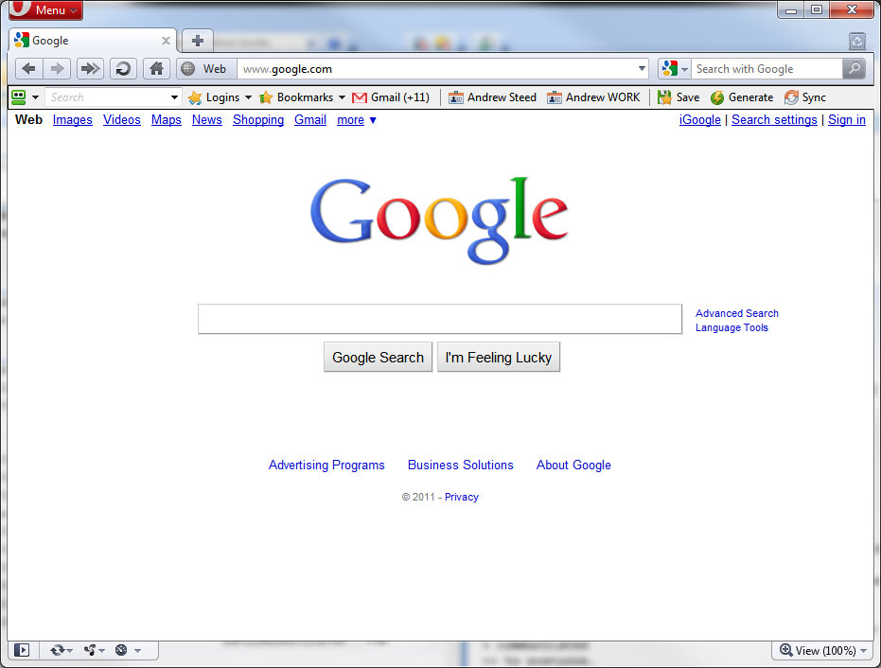The height and width of the screenshot is (668, 881).
Task: Open Google Maps link
Action: (x=167, y=119)
